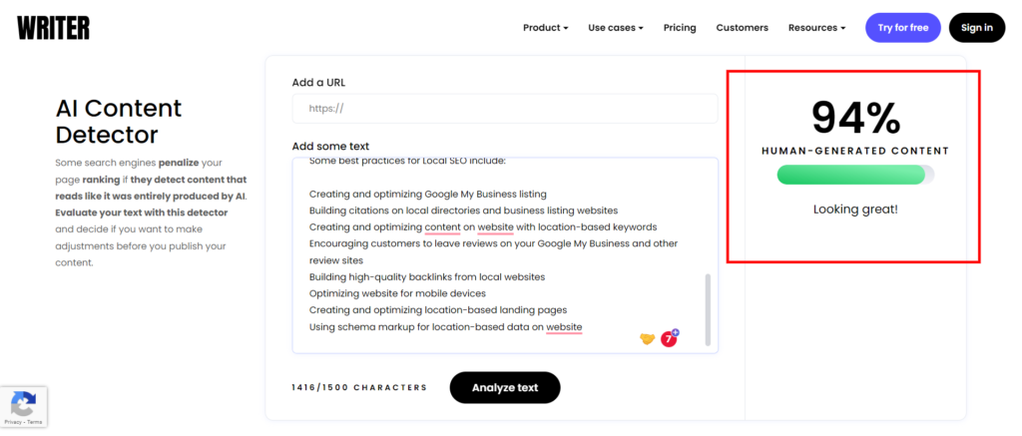
Task: Go to the Pricing page
Action: [x=680, y=28]
